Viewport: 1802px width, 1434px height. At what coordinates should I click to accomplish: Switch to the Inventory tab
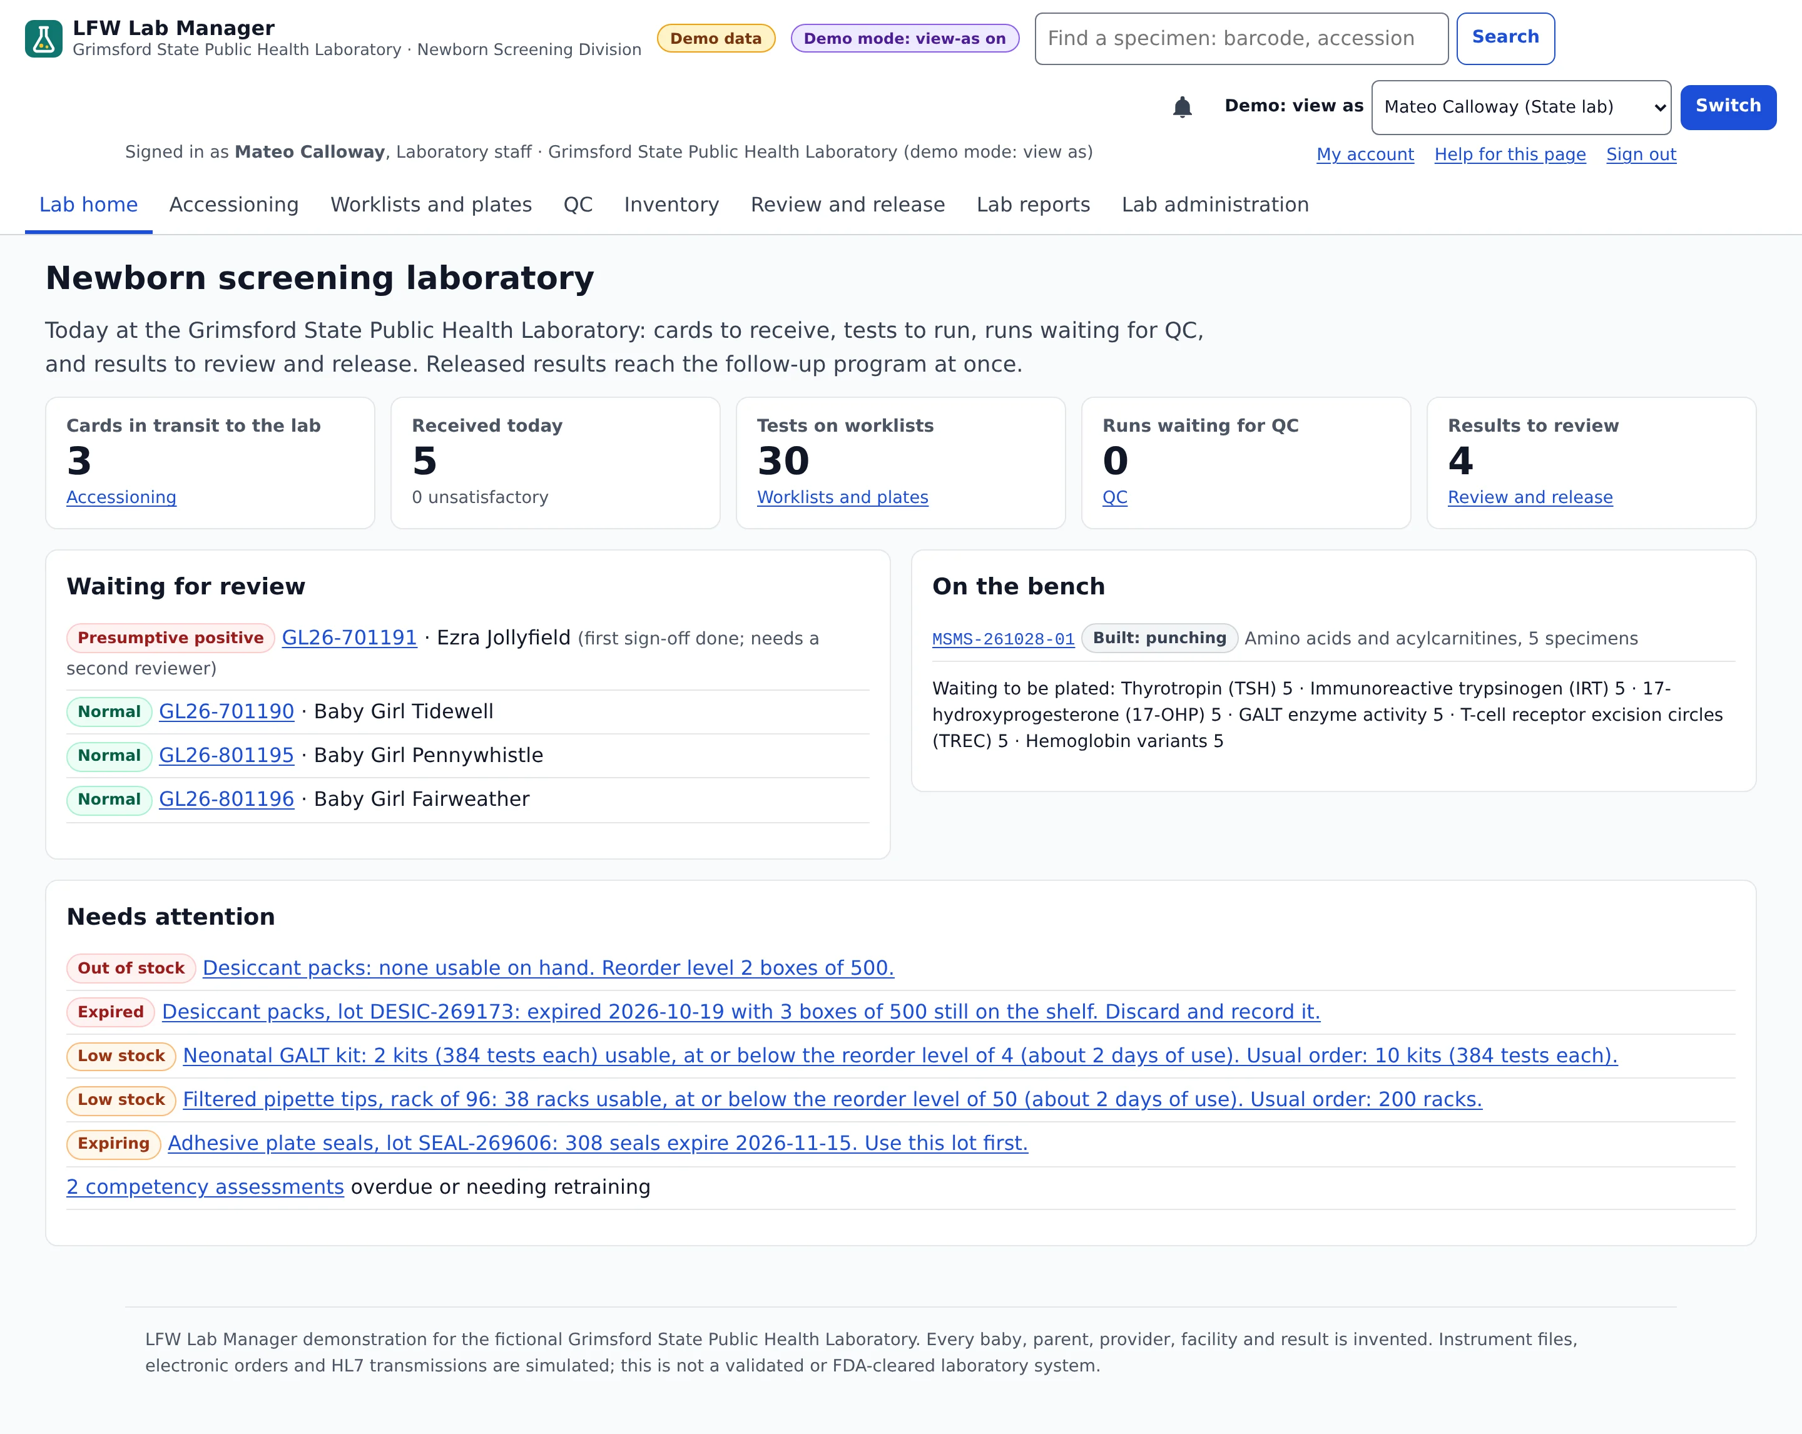671,205
